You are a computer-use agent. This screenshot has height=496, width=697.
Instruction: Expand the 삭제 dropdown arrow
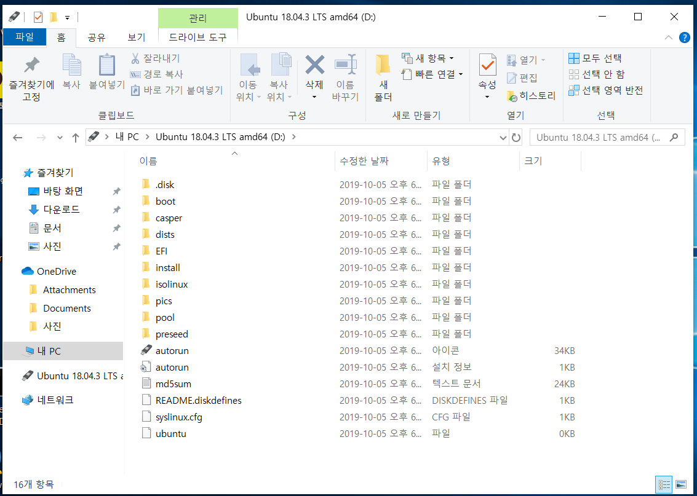coord(314,96)
